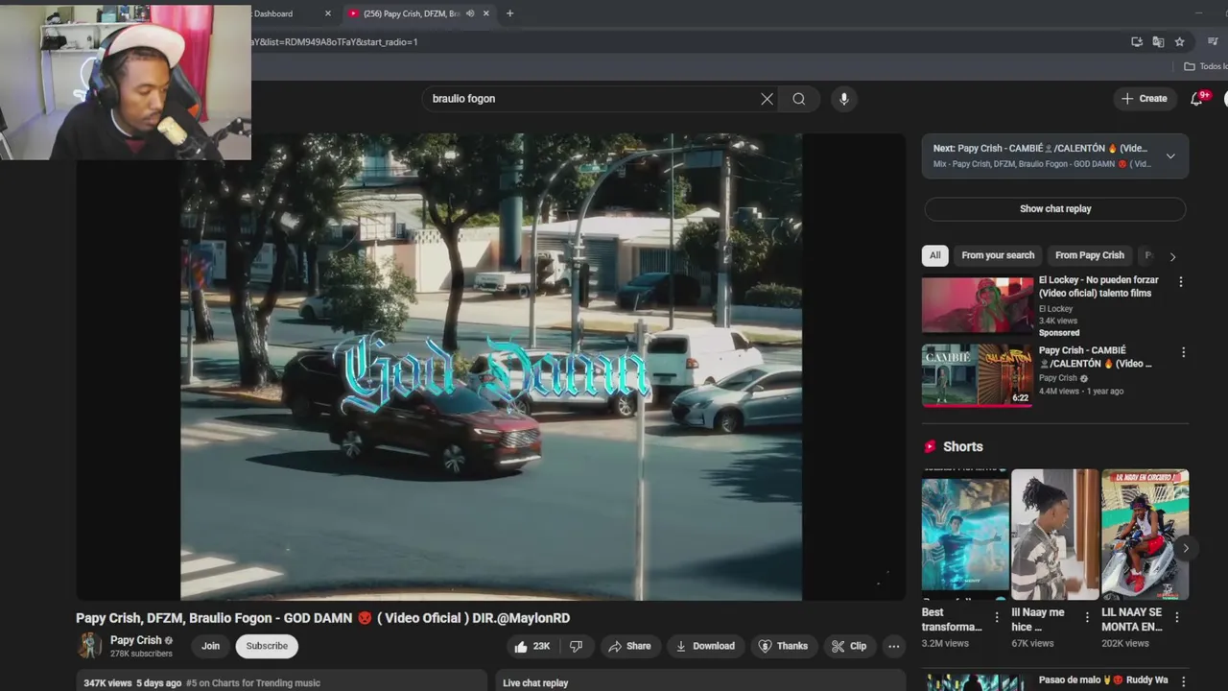Clear the search box with the X icon
This screenshot has height=691, width=1228.
(767, 99)
